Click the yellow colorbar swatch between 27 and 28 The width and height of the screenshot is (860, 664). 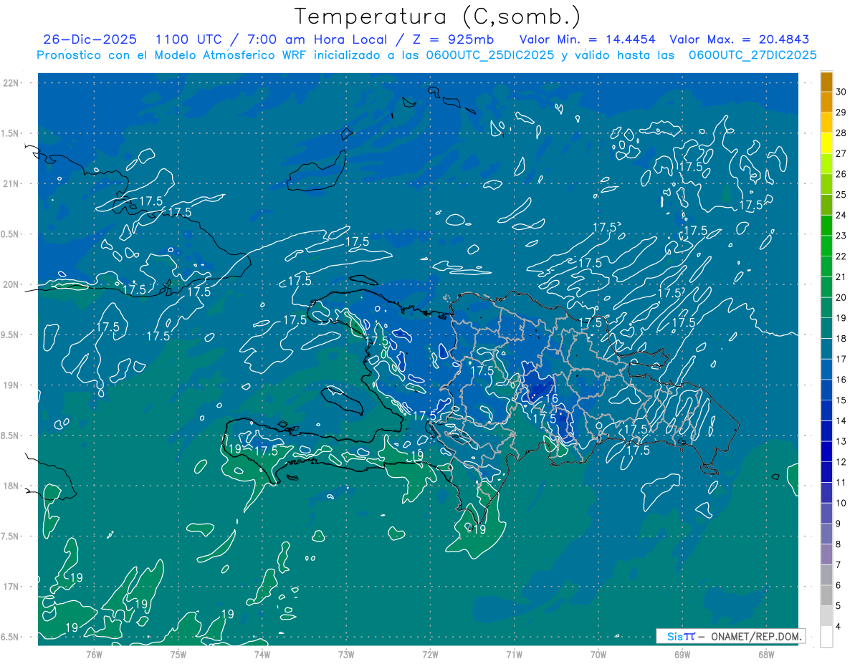(826, 143)
